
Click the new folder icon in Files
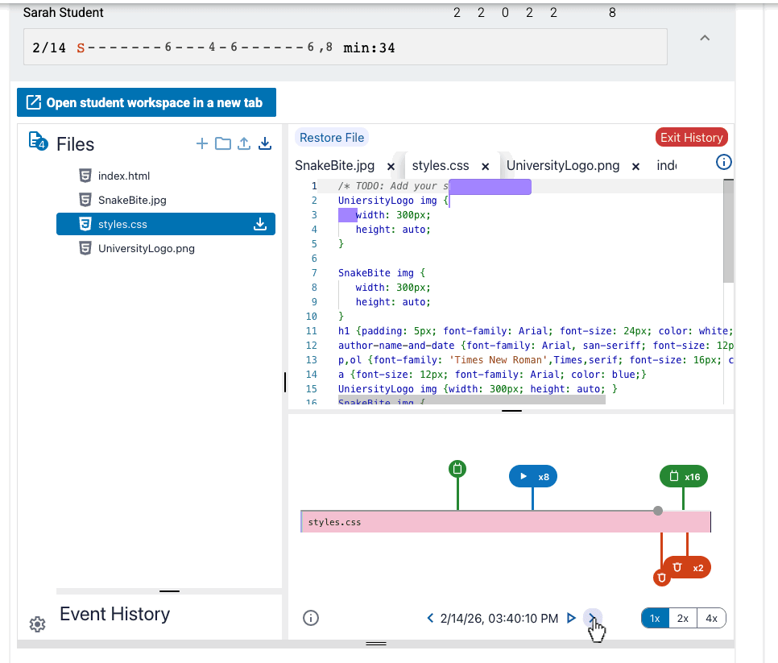coord(223,144)
